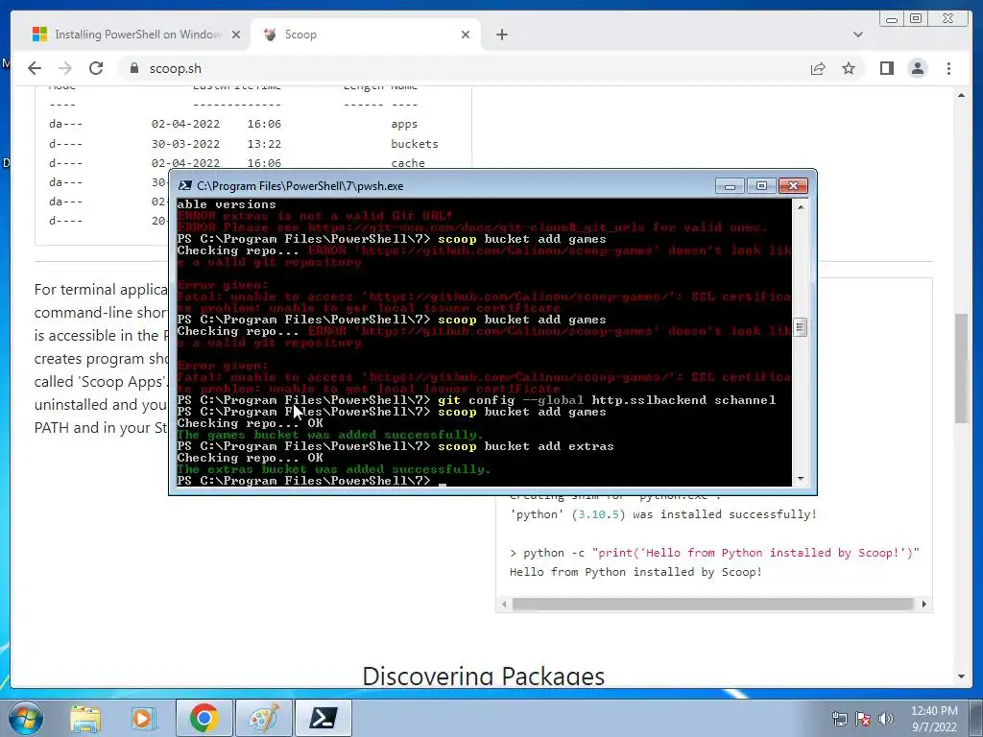Maximize the pwsh.exe window
Viewport: 983px width, 737px height.
(x=761, y=186)
